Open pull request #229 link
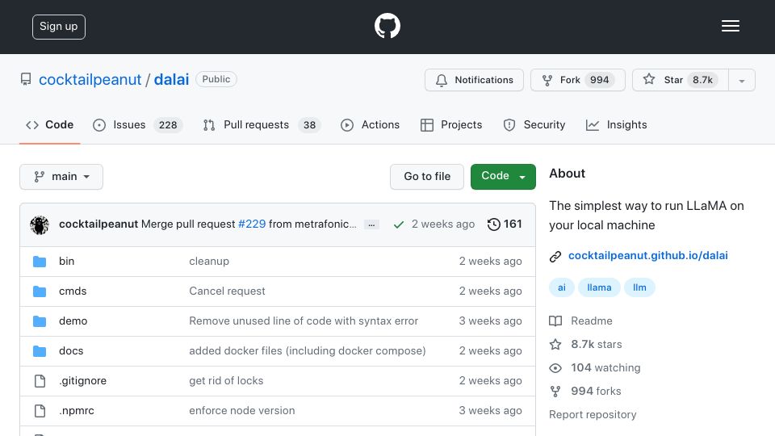Image resolution: width=775 pixels, height=436 pixels. click(x=252, y=224)
